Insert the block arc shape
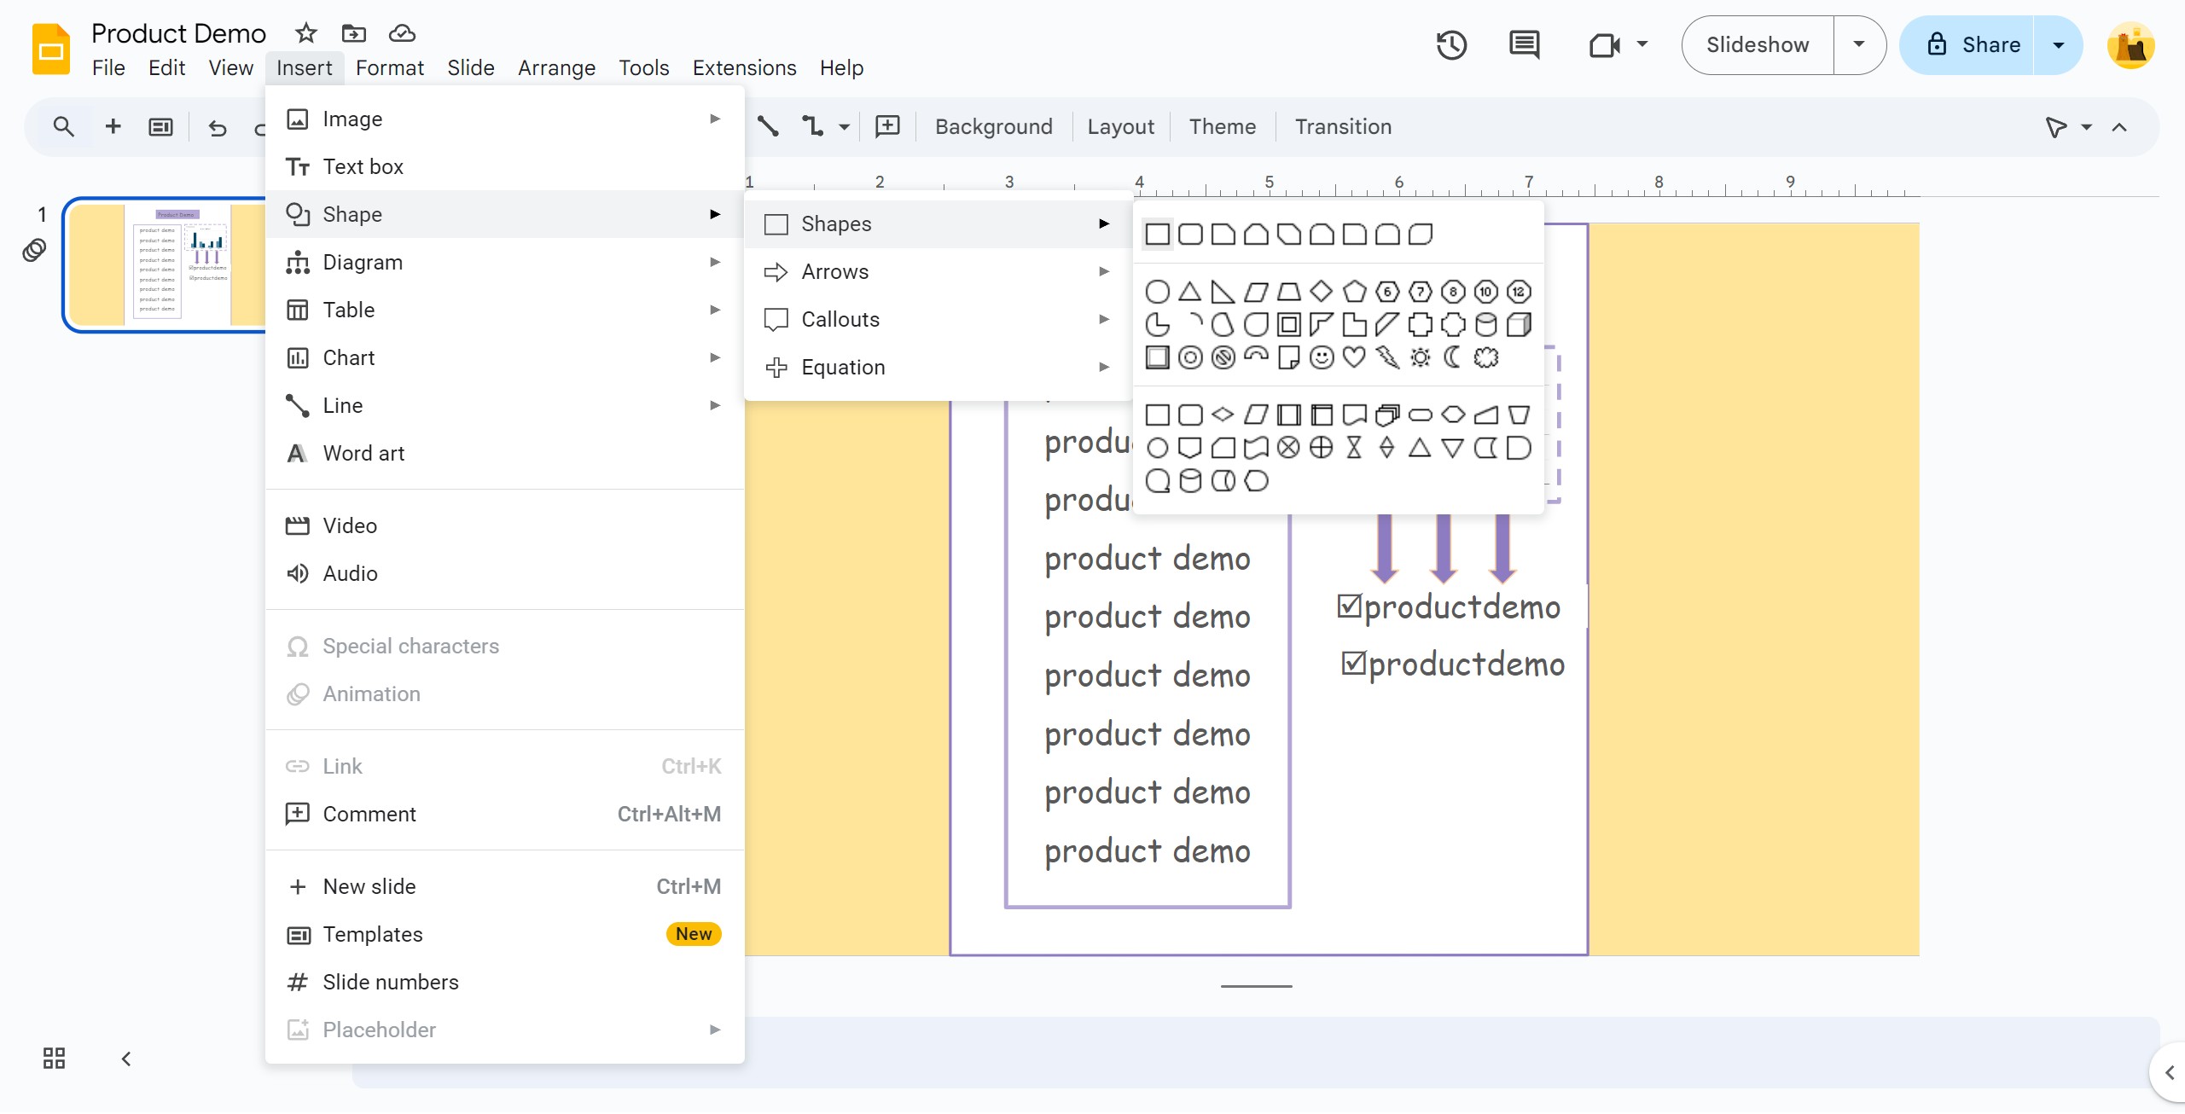The width and height of the screenshot is (2185, 1114). (x=1256, y=357)
